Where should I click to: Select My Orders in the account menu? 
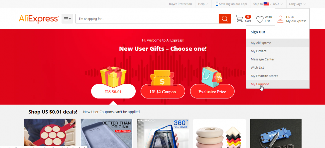(258, 51)
